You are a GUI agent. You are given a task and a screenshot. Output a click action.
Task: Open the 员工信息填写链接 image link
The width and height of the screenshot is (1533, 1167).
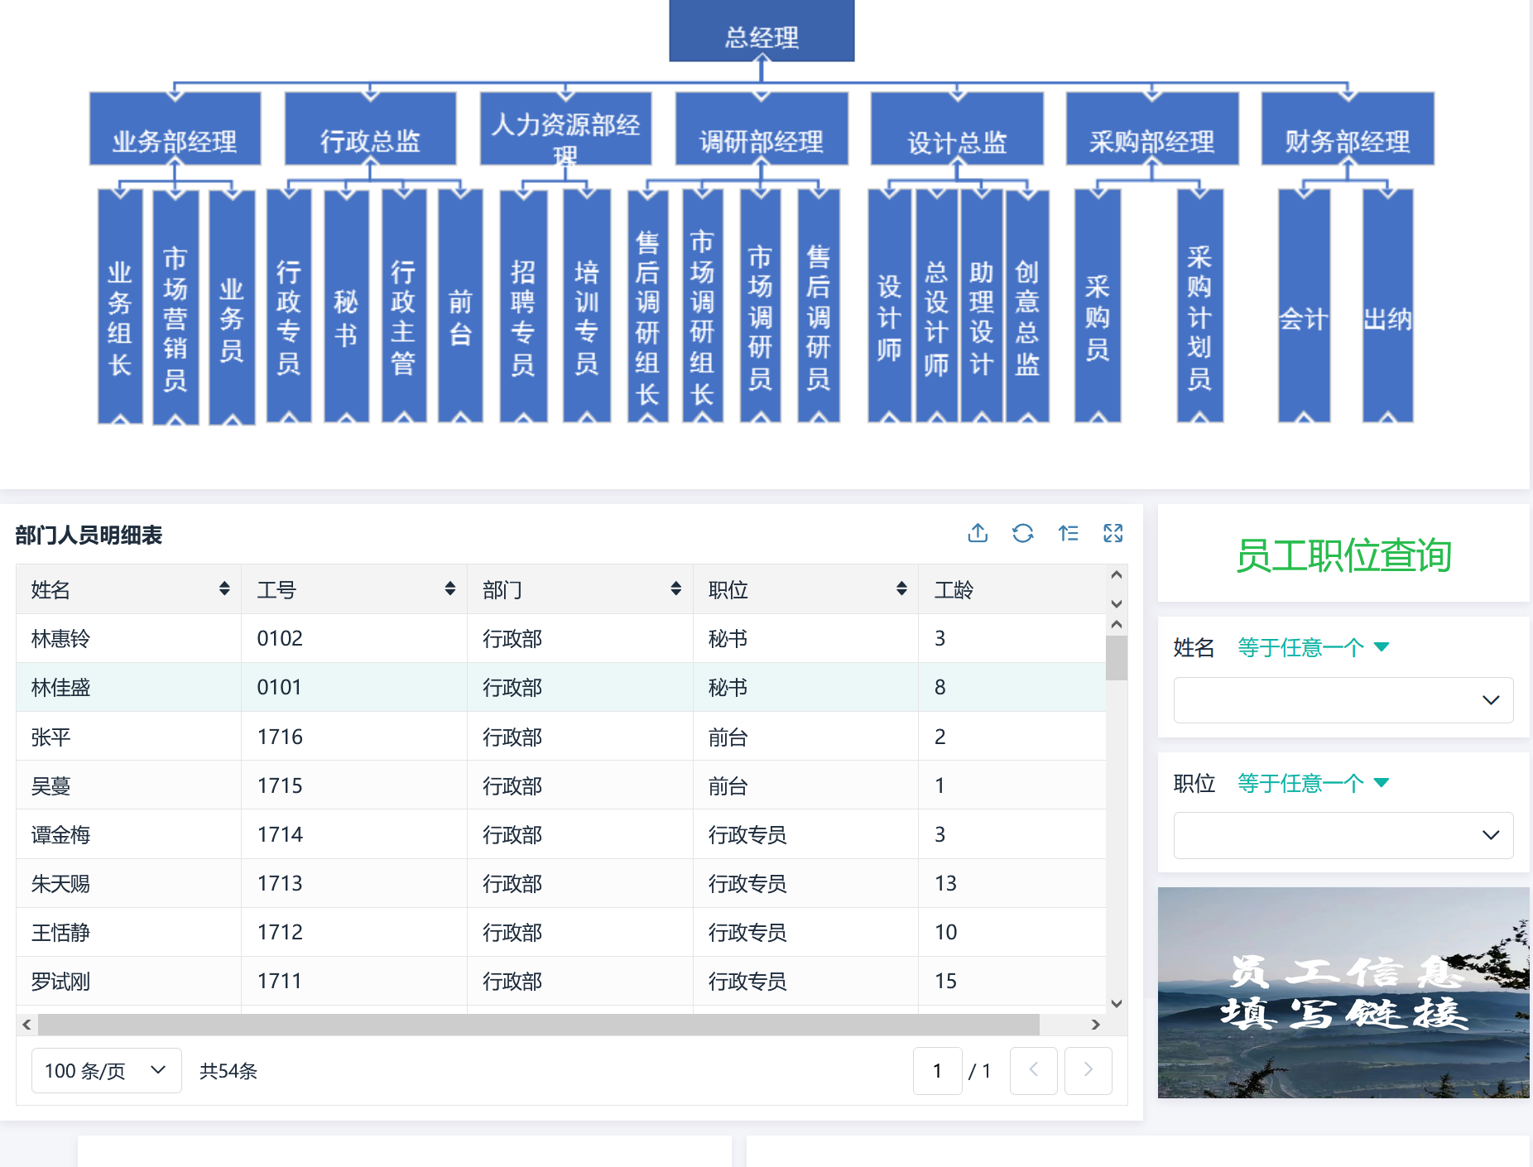1343,992
